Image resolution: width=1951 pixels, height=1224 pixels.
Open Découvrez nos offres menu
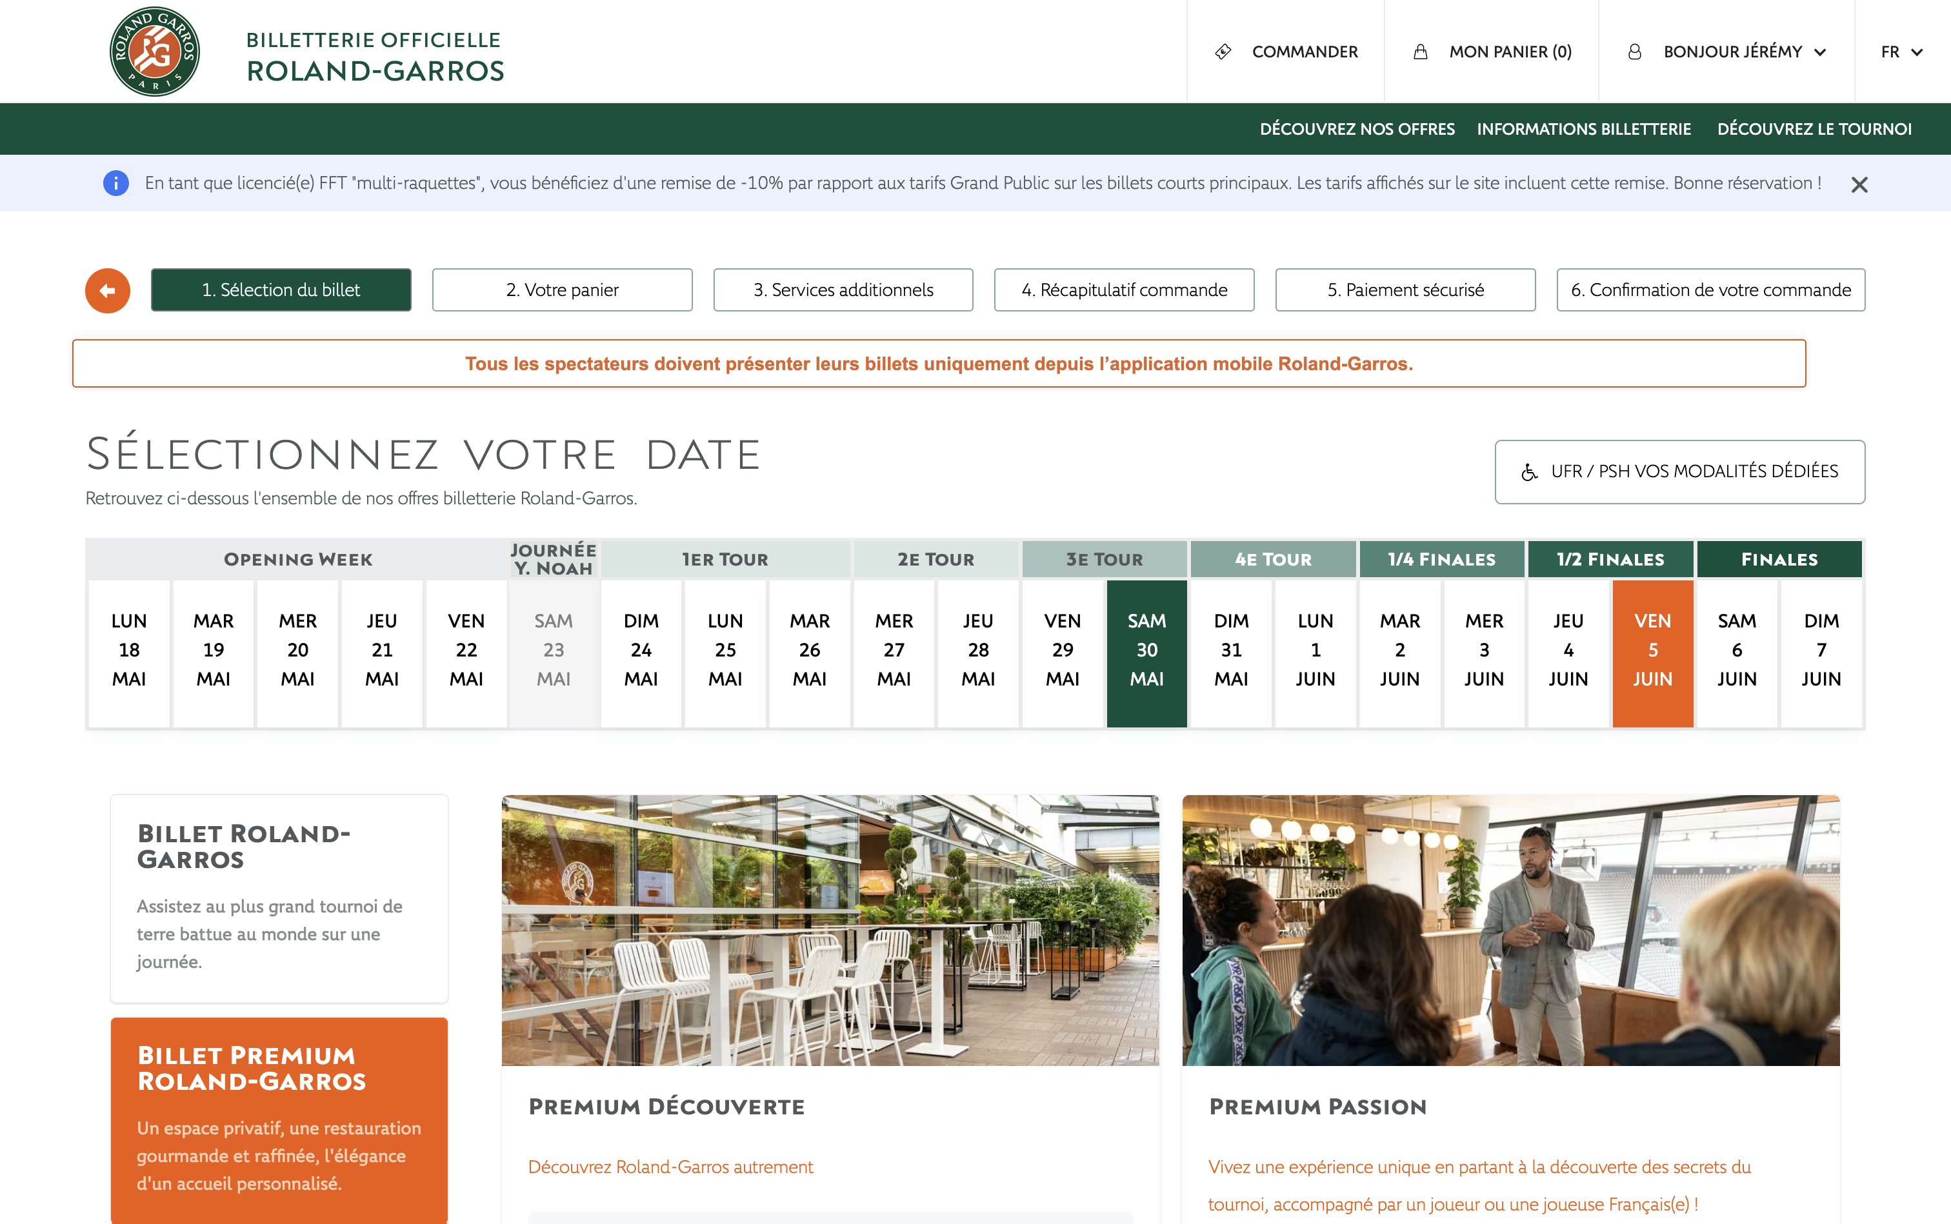(1357, 129)
